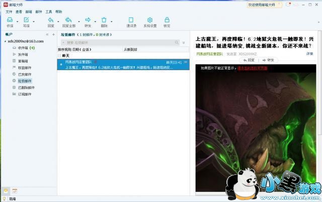Select the 网易战网运营团队 message row
This screenshot has width=322, height=202.
123,64
